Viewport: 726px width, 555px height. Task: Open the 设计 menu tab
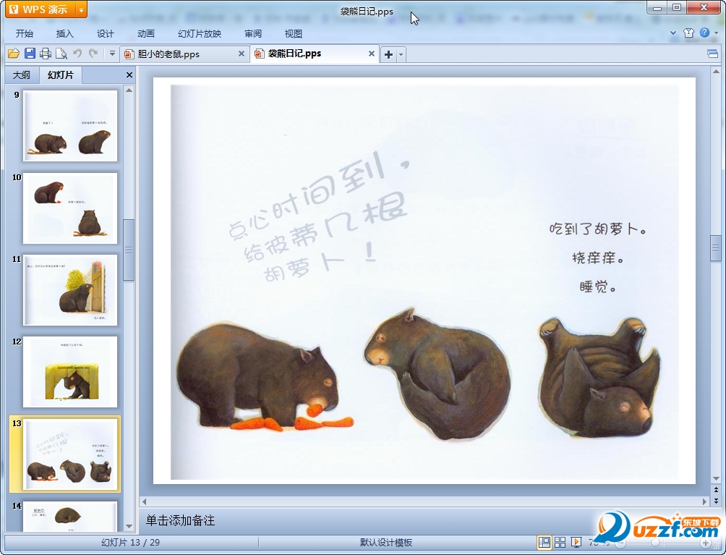click(x=105, y=33)
